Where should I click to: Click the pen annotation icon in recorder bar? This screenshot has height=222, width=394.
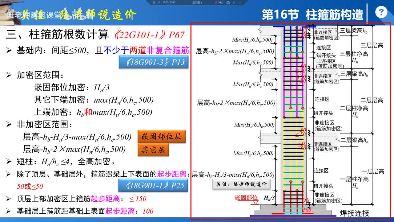(235, 2)
